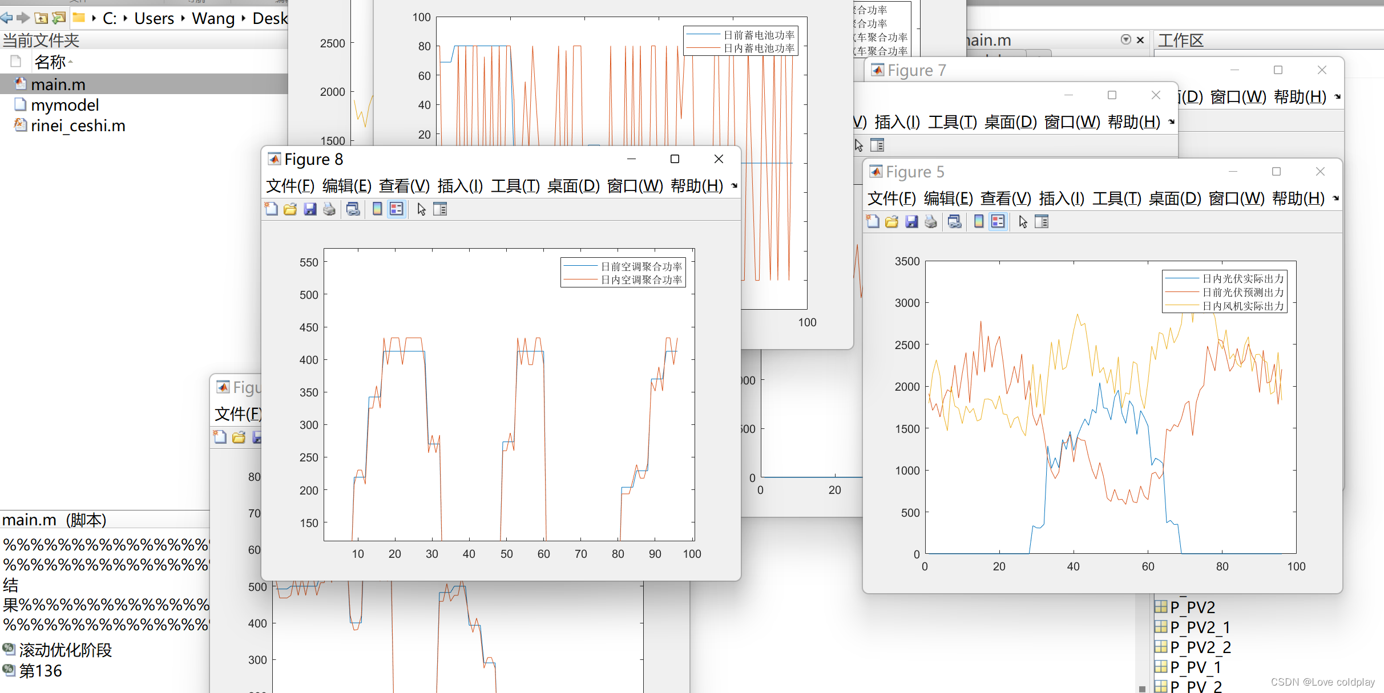Toggle legend button in Figure 5 toolbar
Image resolution: width=1384 pixels, height=693 pixels.
pyautogui.click(x=998, y=222)
